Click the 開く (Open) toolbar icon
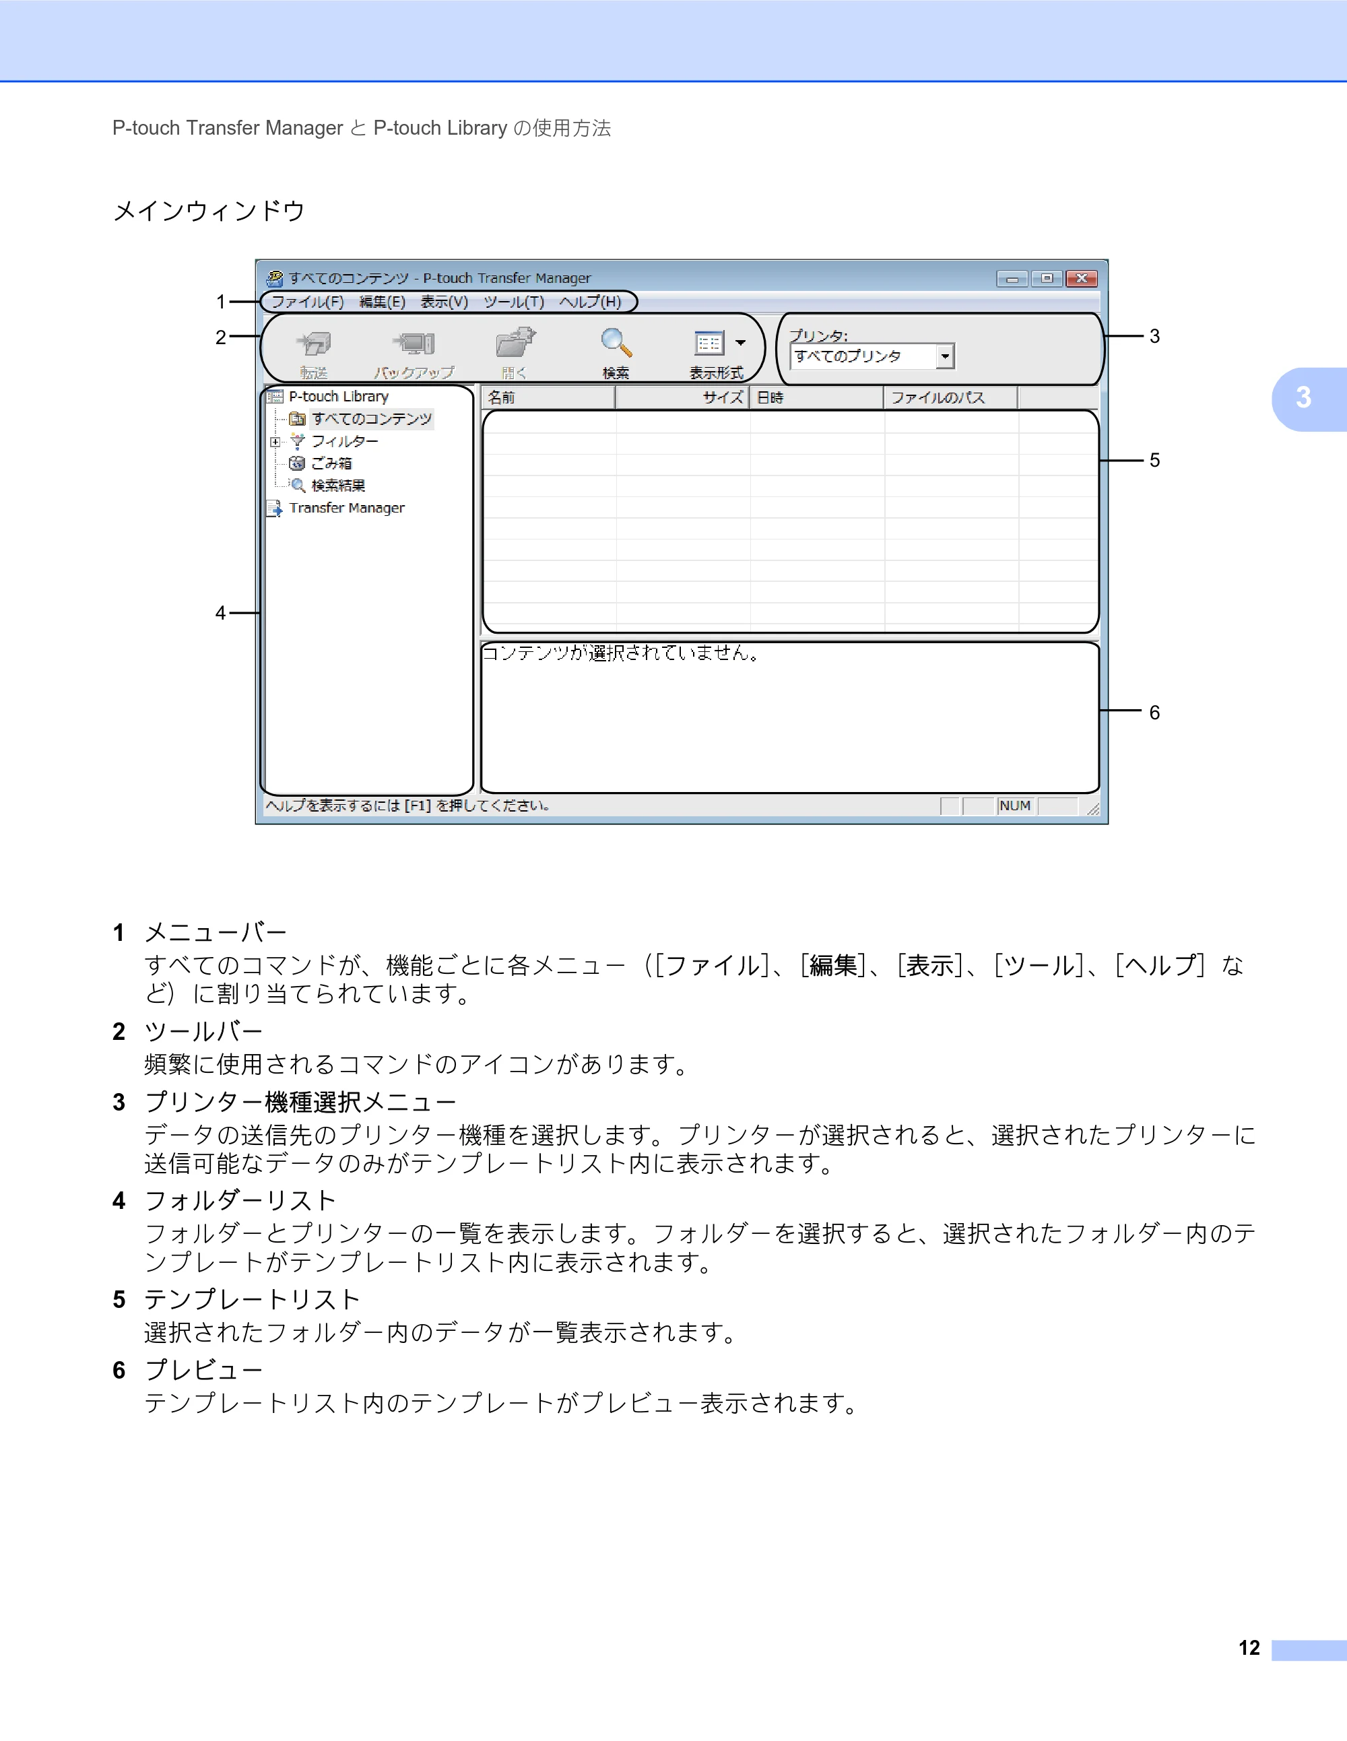 pos(515,343)
